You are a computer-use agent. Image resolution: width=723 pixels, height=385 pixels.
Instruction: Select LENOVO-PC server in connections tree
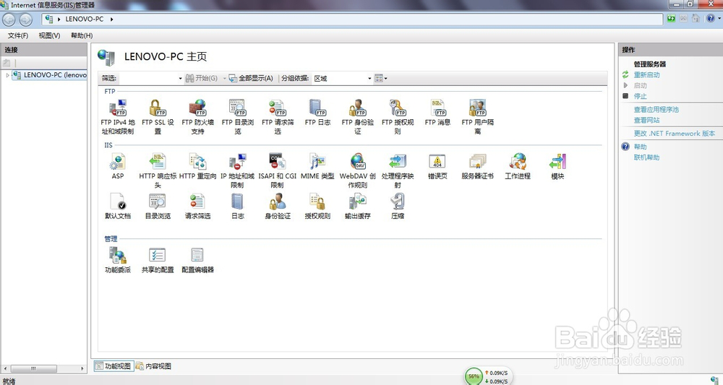pyautogui.click(x=51, y=75)
